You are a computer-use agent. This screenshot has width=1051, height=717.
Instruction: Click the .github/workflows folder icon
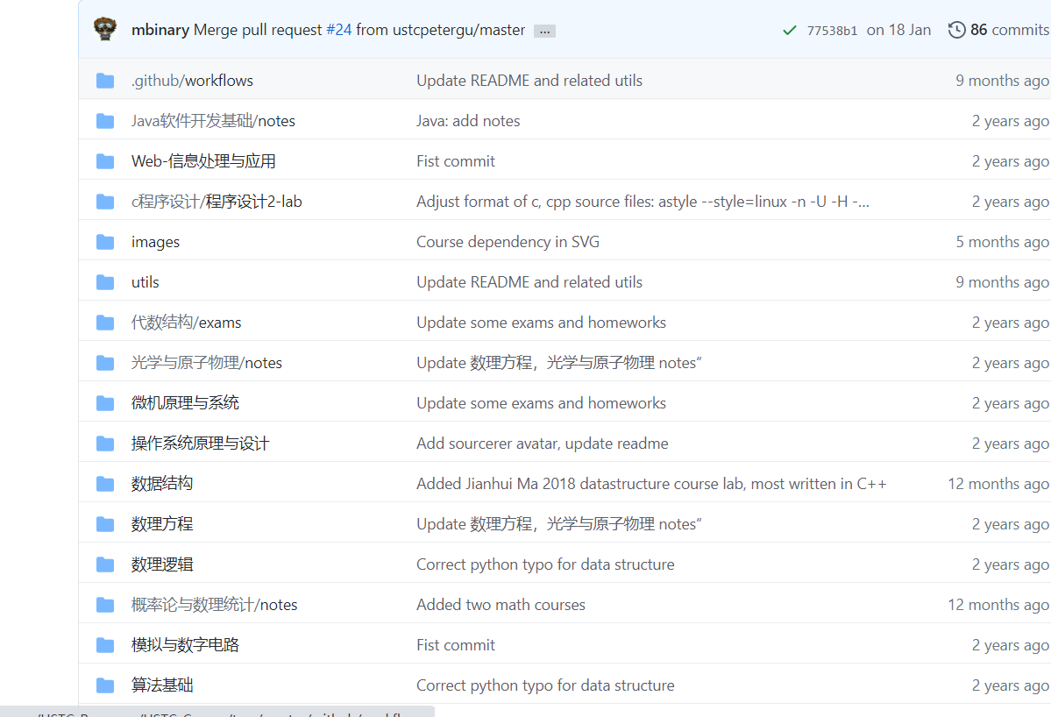[104, 80]
